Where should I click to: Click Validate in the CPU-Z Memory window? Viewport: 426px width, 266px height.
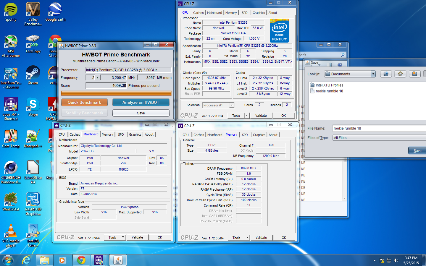(x=261, y=238)
